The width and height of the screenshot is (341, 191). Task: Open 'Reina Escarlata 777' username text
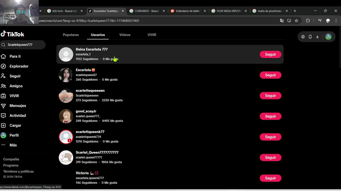[92, 49]
